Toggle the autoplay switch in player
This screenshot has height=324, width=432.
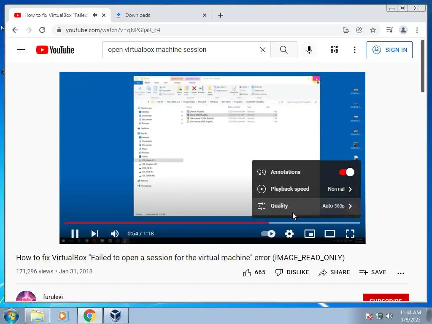click(x=268, y=234)
